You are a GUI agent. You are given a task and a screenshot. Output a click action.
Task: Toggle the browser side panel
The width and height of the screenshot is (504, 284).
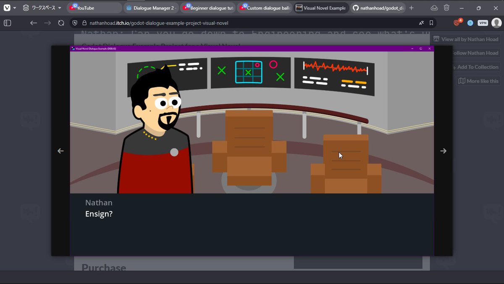pos(7,23)
